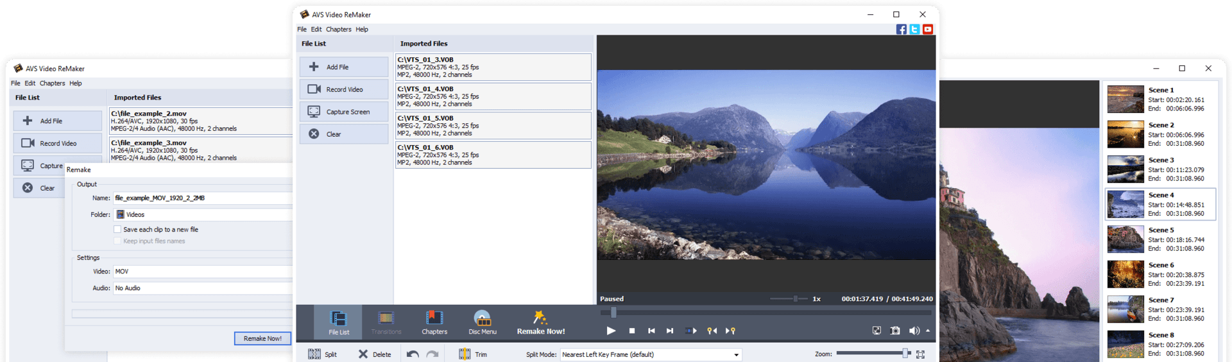Viewport: 1232px width, 362px height.
Task: Click Clear in the left MOV window
Action: click(x=38, y=188)
